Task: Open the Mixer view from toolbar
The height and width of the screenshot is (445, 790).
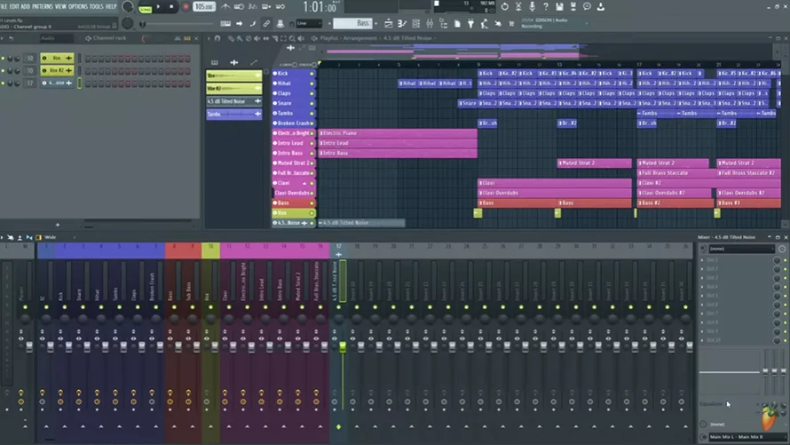Action: pos(430,24)
